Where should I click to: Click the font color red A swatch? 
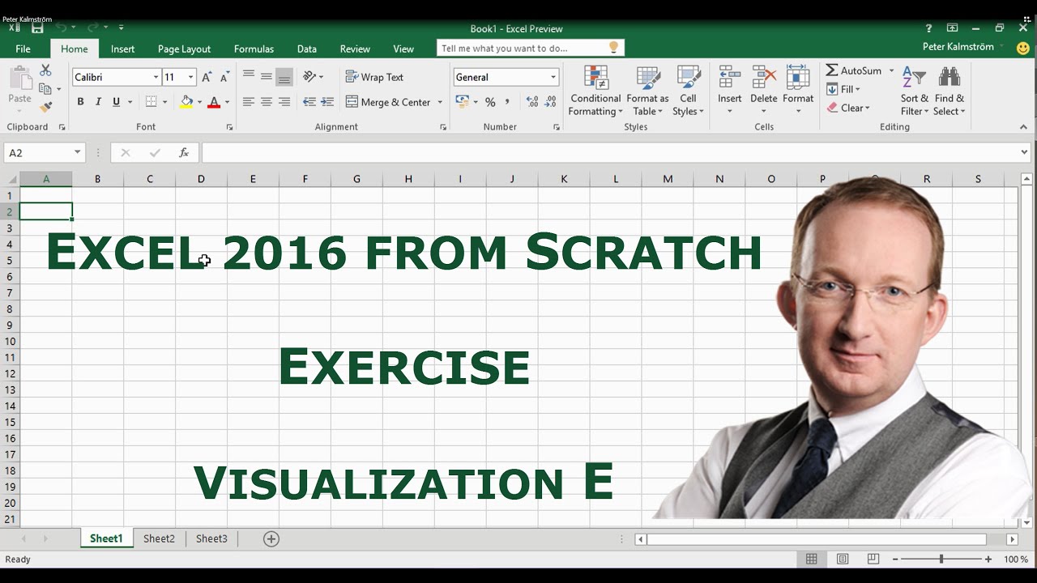[x=214, y=102]
